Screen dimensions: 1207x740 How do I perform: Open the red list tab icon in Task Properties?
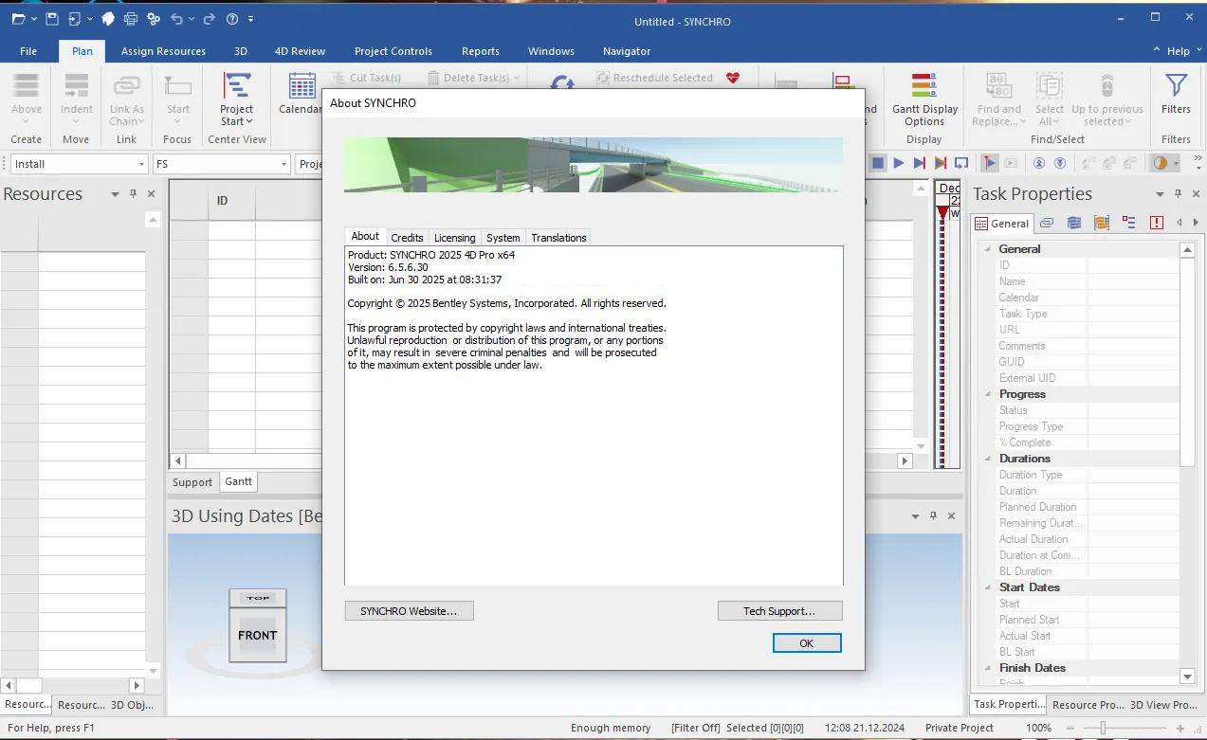tap(1128, 223)
